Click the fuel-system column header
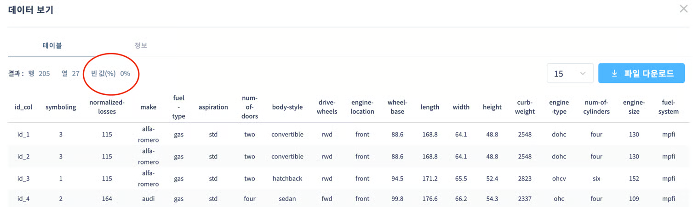The width and height of the screenshot is (699, 207). 669,107
